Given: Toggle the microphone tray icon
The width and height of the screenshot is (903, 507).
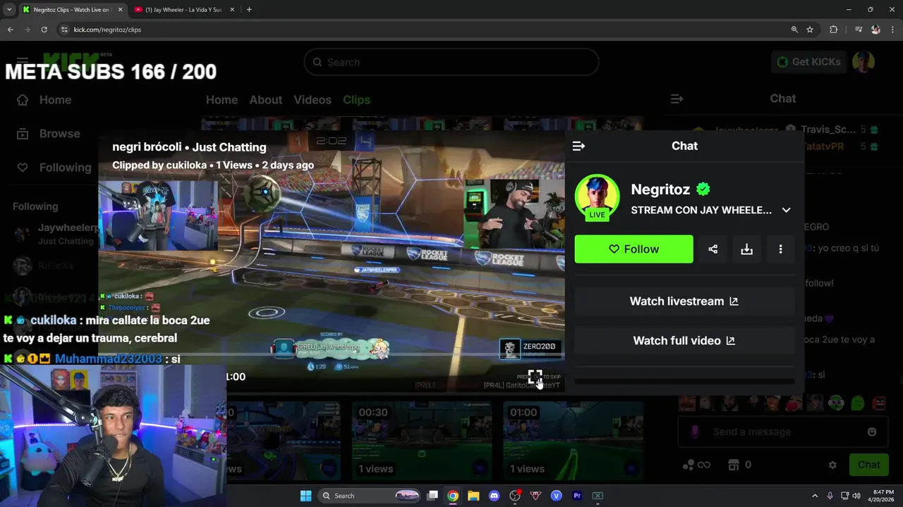Looking at the screenshot, I should (830, 496).
